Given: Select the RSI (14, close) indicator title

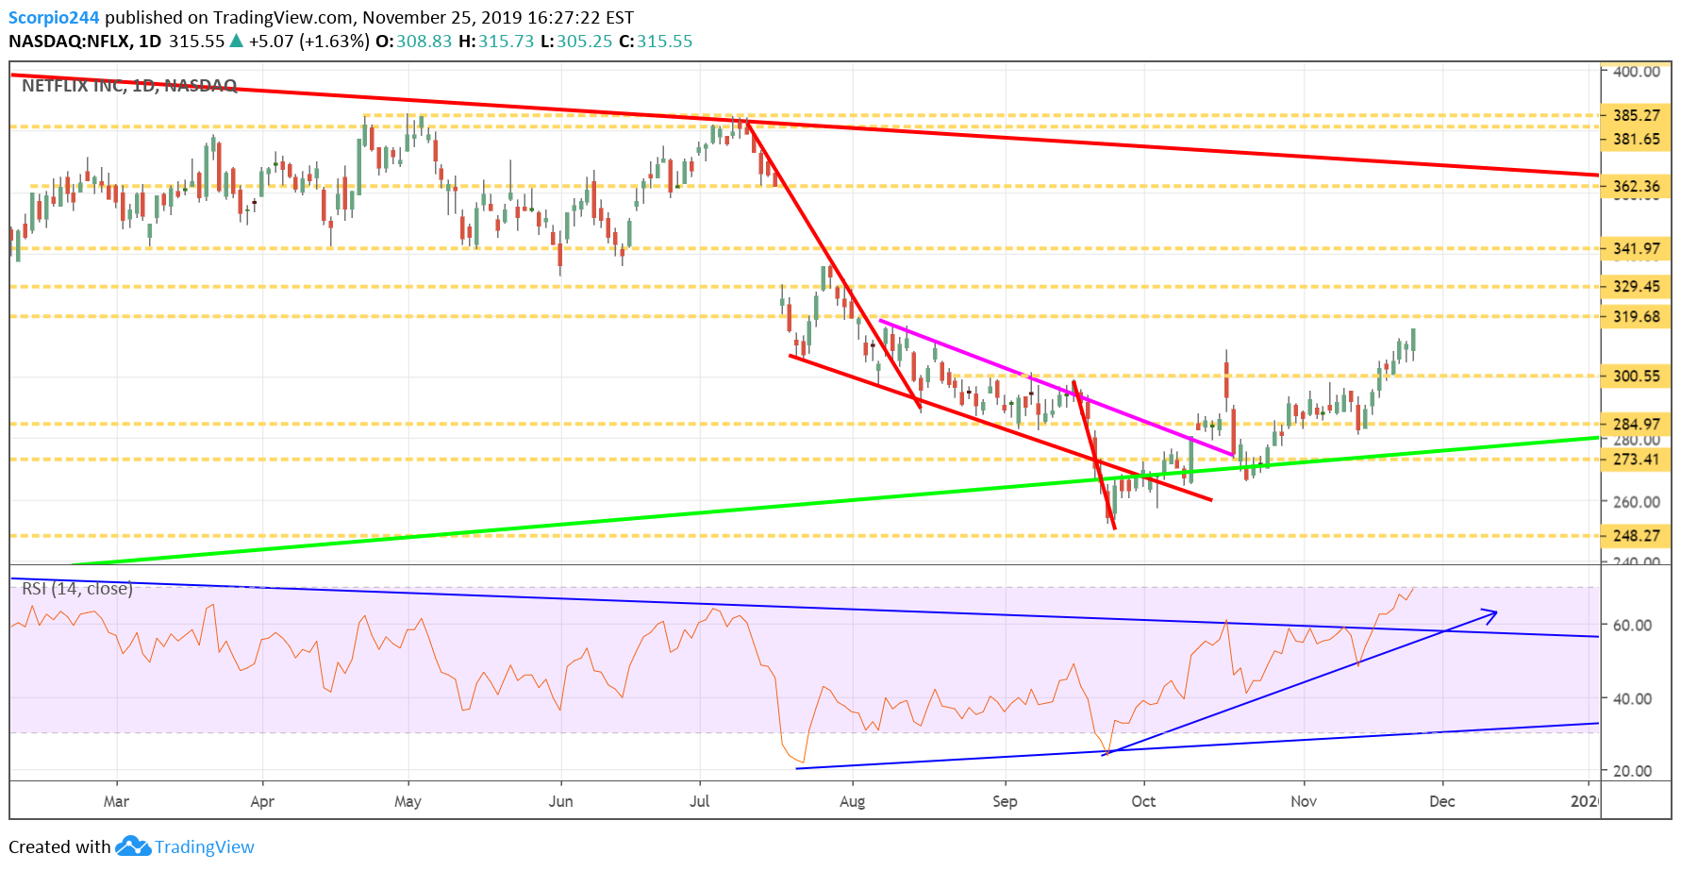Looking at the screenshot, I should coord(77,589).
